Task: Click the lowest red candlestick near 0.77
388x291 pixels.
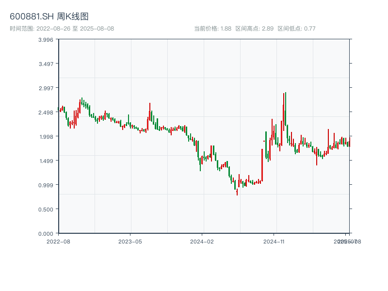Action: point(237,192)
